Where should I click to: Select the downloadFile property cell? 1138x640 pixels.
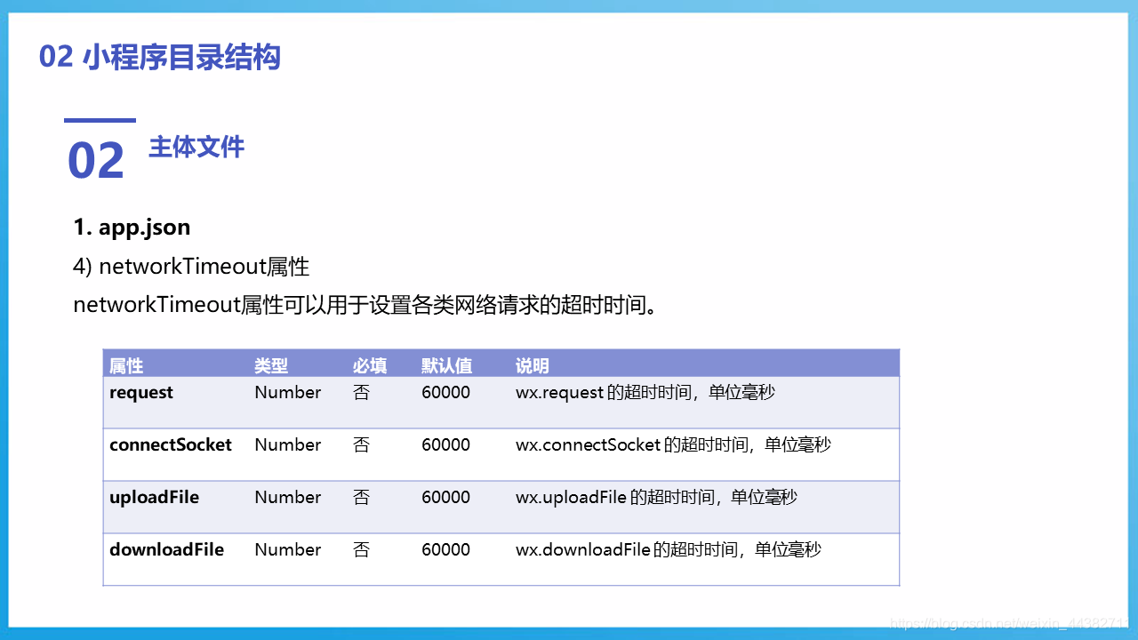coord(167,549)
